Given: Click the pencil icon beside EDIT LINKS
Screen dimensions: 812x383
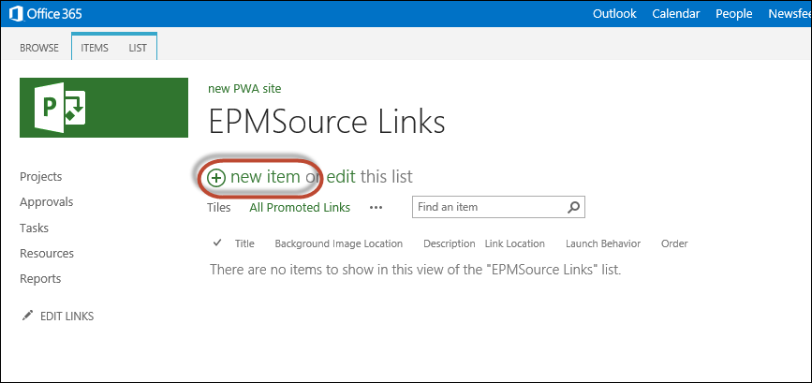Looking at the screenshot, I should coord(27,316).
